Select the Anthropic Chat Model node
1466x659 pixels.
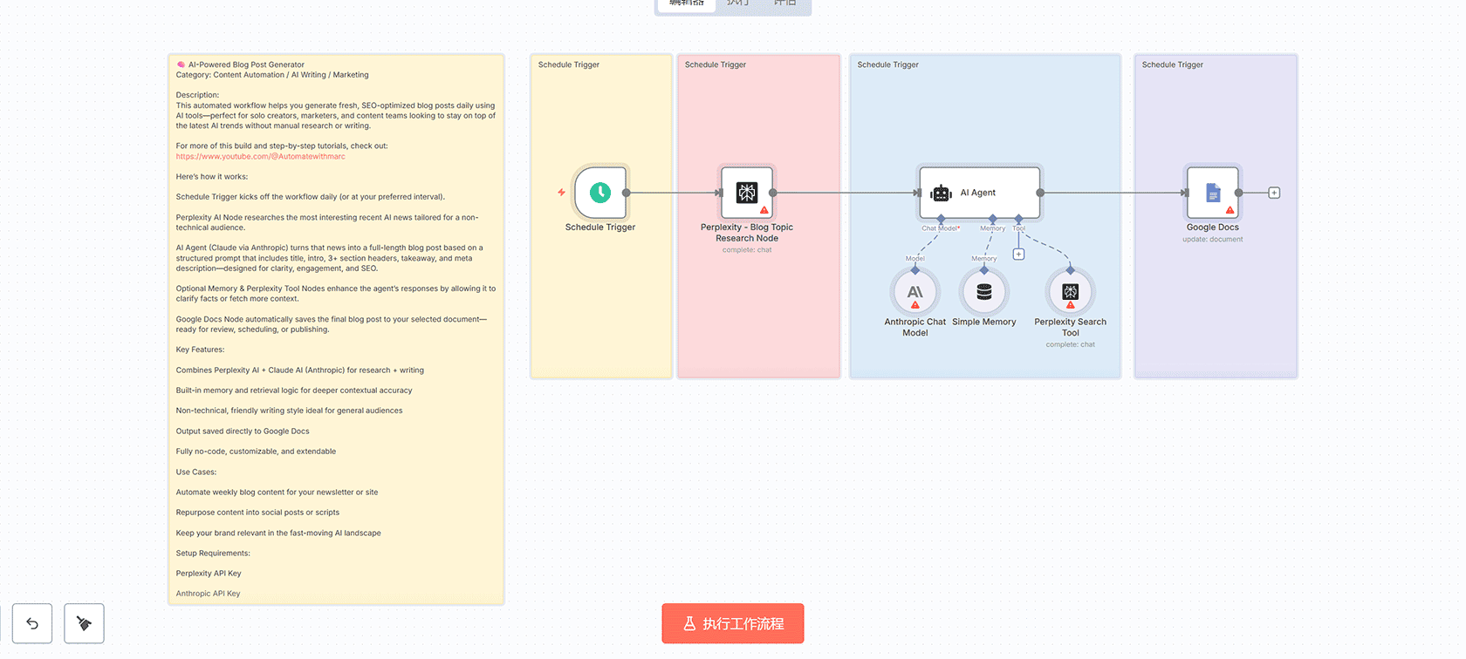915,292
